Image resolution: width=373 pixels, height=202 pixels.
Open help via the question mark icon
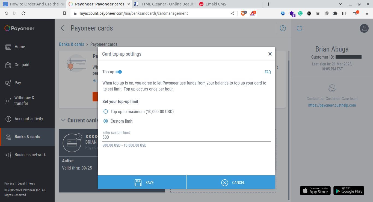click(x=283, y=28)
